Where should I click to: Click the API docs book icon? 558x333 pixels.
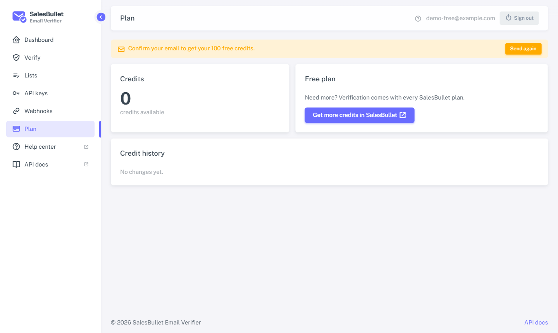click(x=16, y=165)
